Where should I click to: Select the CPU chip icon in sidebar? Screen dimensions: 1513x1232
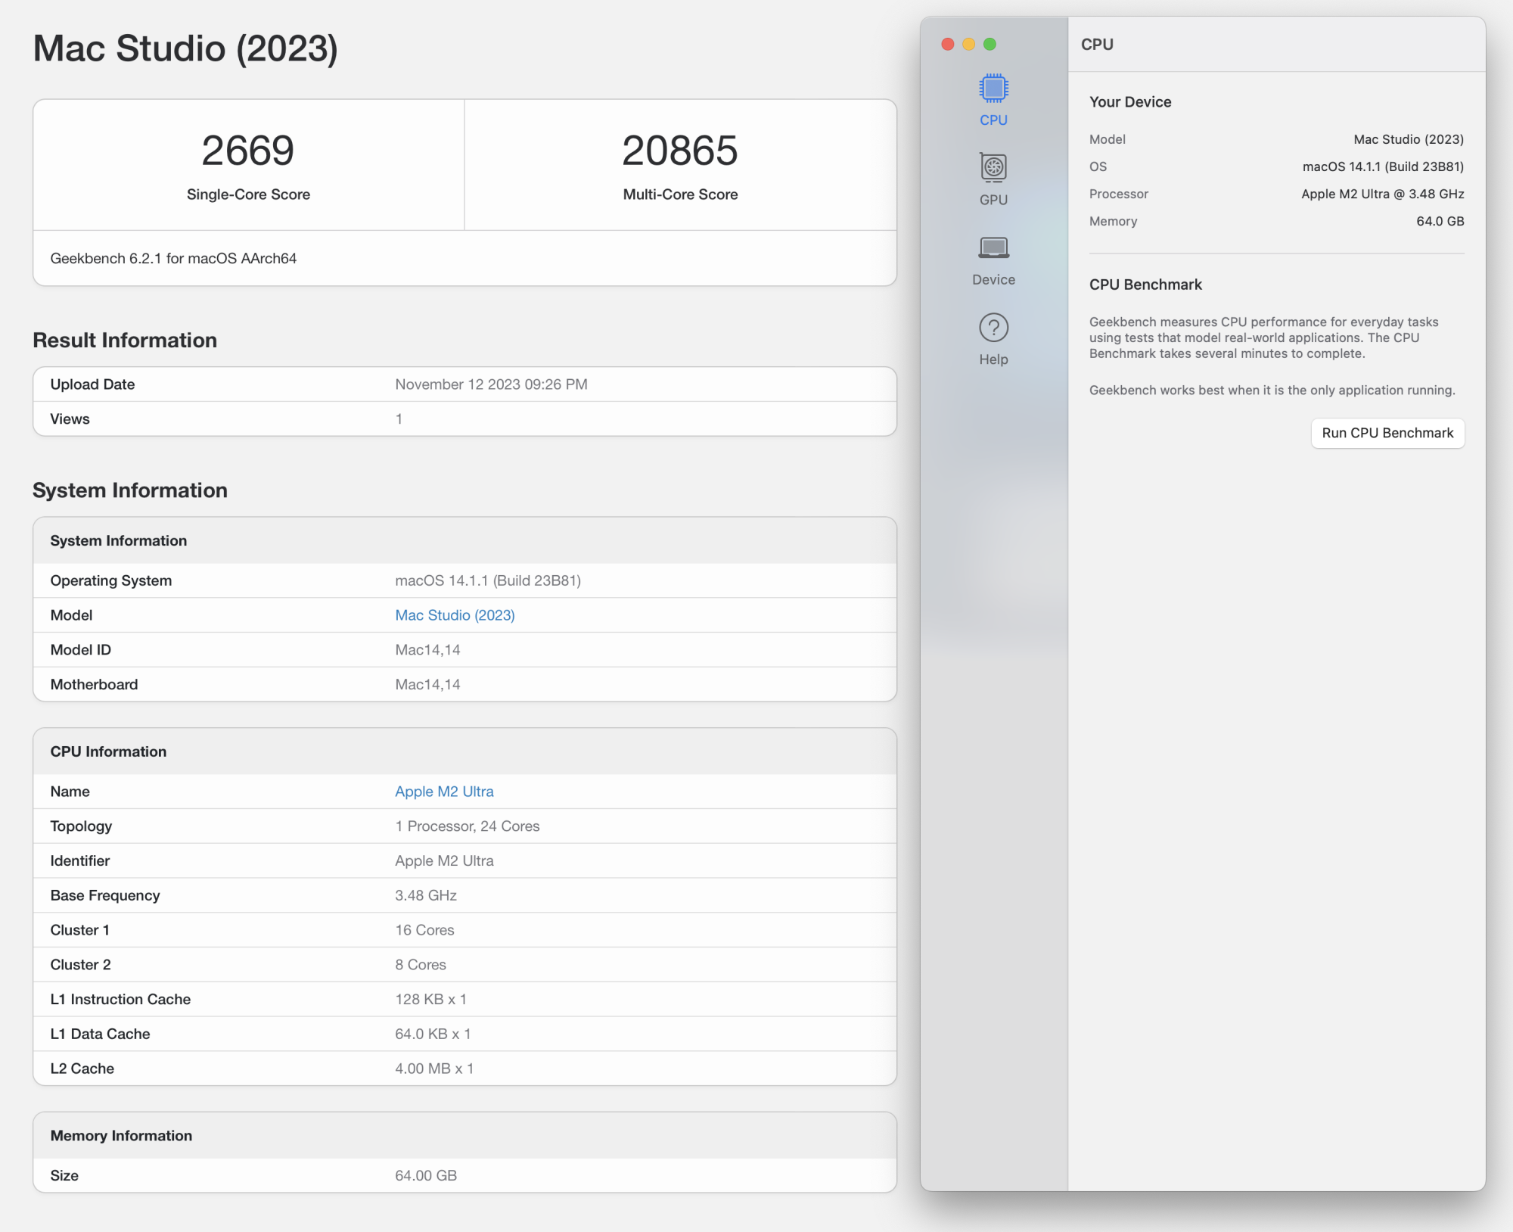993,89
